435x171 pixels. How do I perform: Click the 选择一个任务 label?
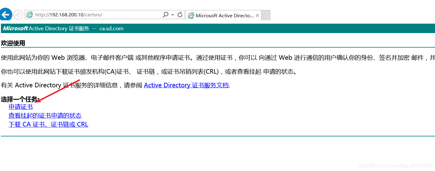(x=20, y=99)
